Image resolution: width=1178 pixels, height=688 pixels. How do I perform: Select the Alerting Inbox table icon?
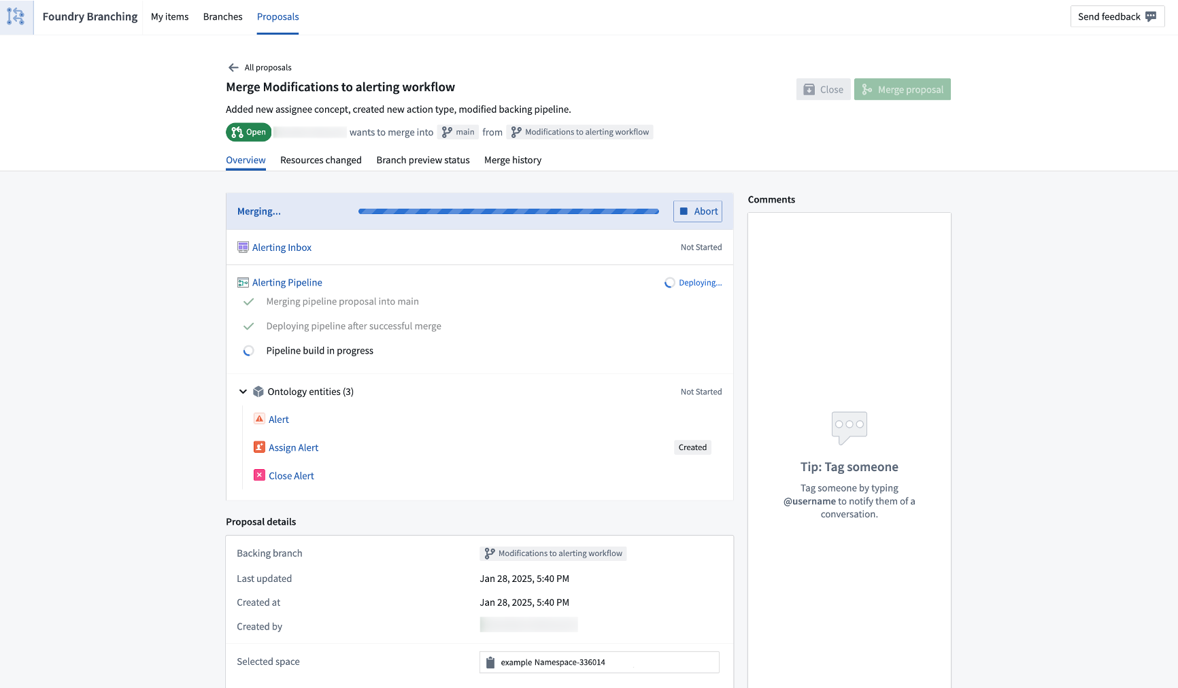coord(243,247)
